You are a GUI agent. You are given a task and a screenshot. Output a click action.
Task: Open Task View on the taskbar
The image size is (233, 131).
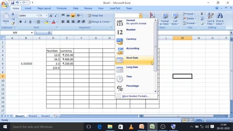point(89,127)
